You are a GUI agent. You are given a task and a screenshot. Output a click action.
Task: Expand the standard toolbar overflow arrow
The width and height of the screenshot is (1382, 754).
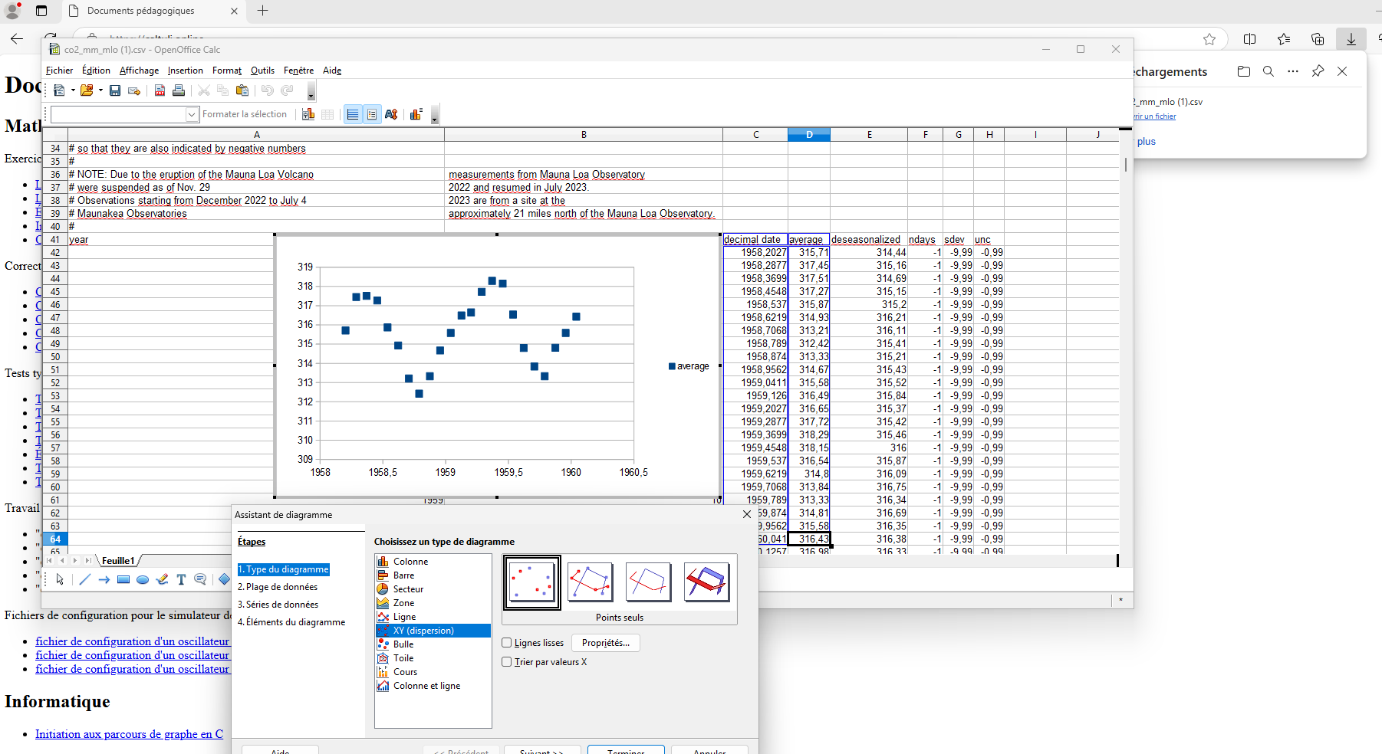point(311,92)
